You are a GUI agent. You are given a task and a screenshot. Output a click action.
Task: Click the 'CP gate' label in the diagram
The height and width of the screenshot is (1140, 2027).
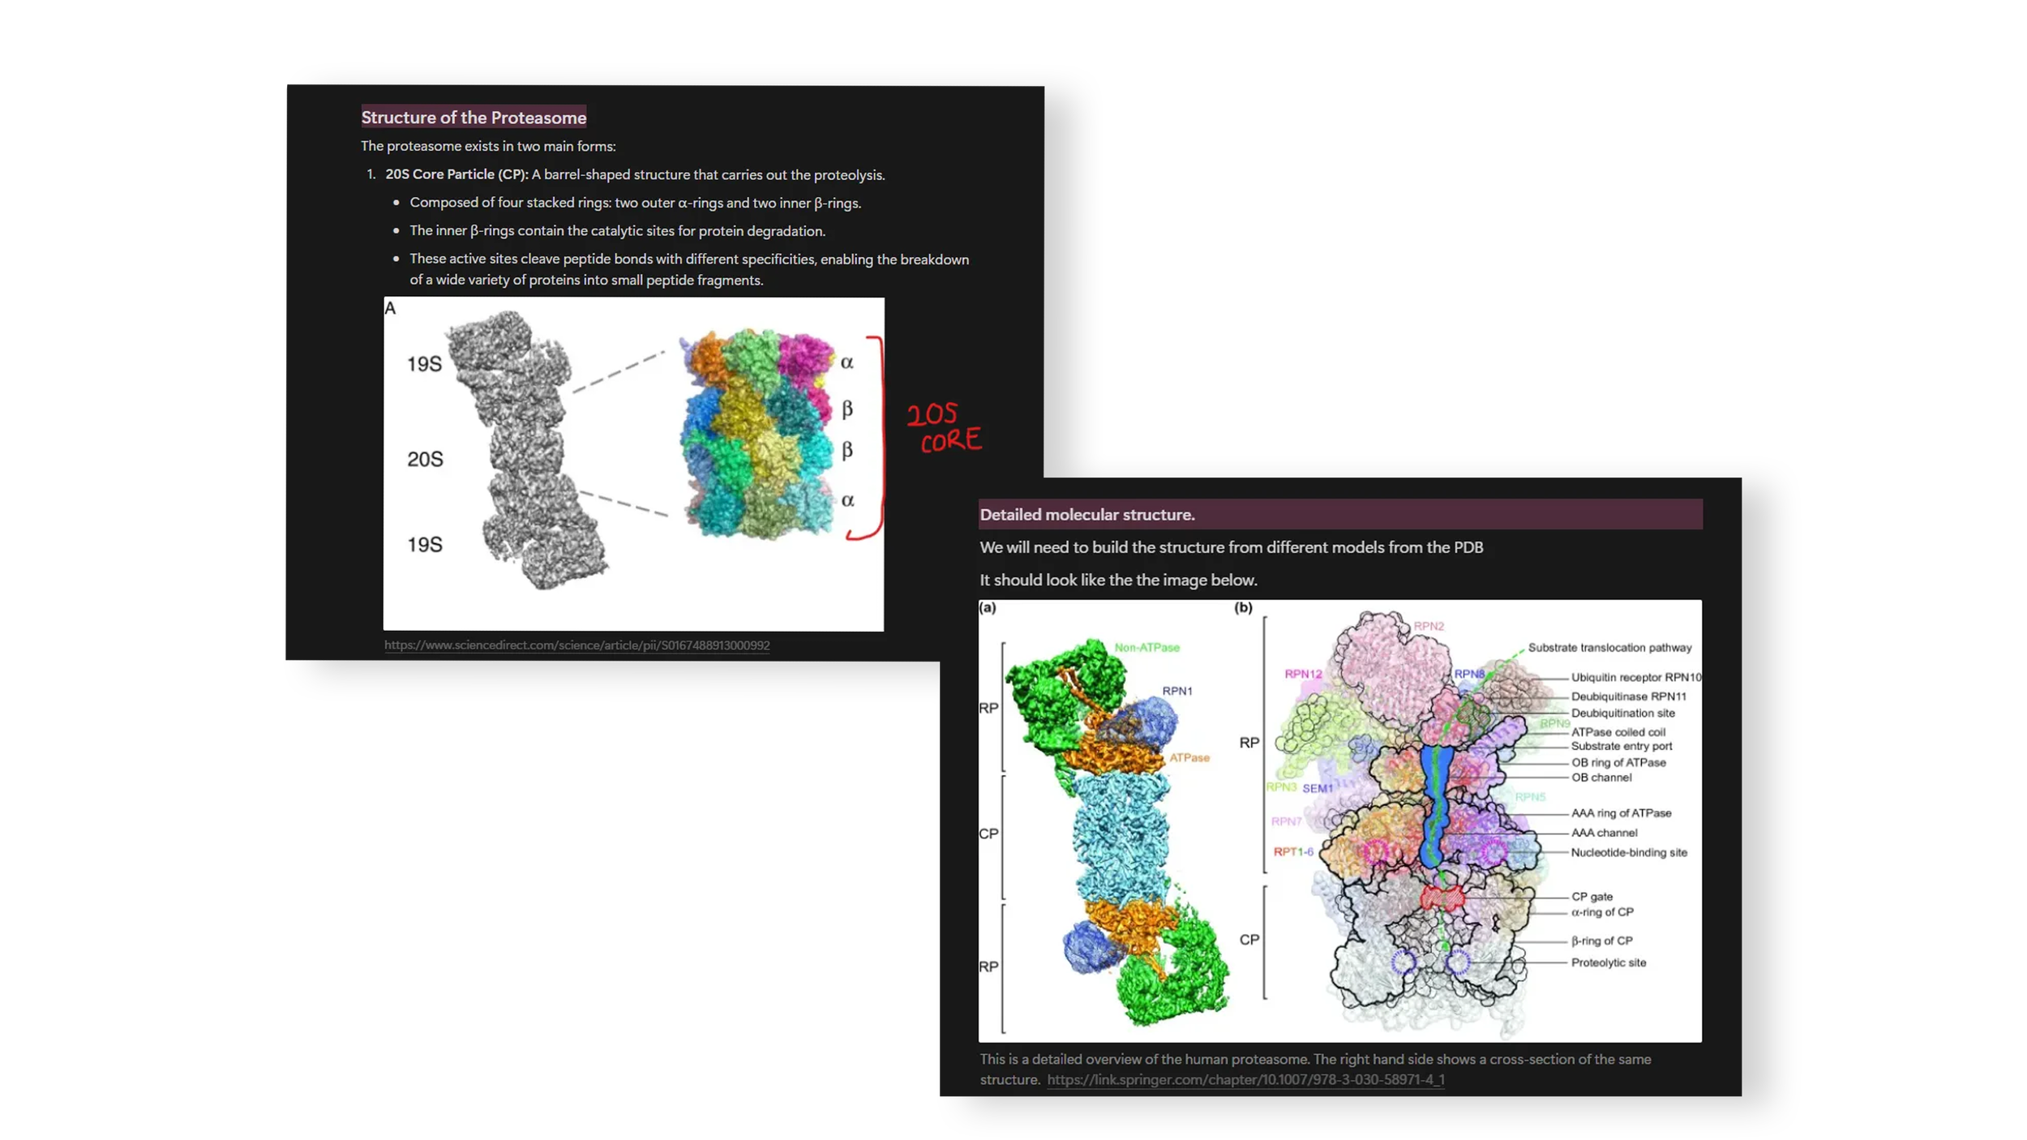click(x=1592, y=896)
